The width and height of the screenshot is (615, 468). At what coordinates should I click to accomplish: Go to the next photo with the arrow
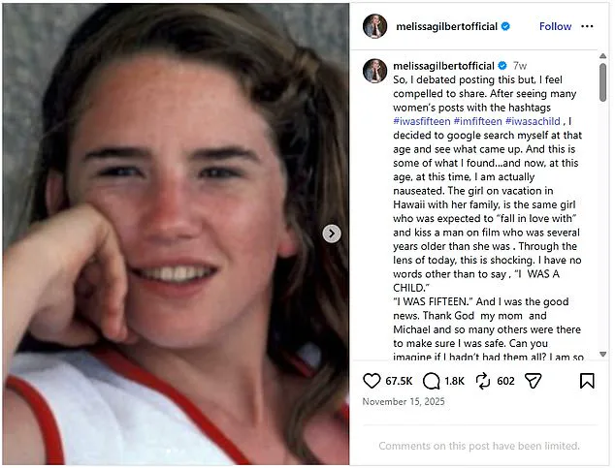point(332,234)
